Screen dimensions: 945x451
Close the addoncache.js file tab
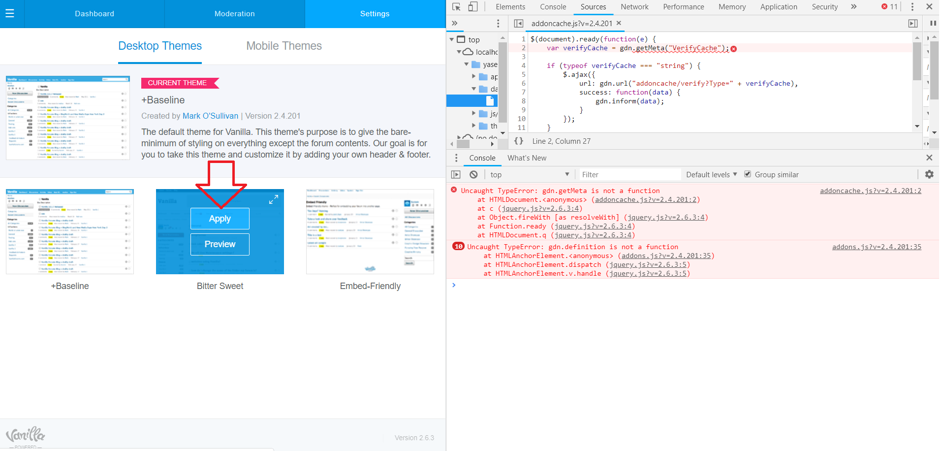pyautogui.click(x=619, y=23)
